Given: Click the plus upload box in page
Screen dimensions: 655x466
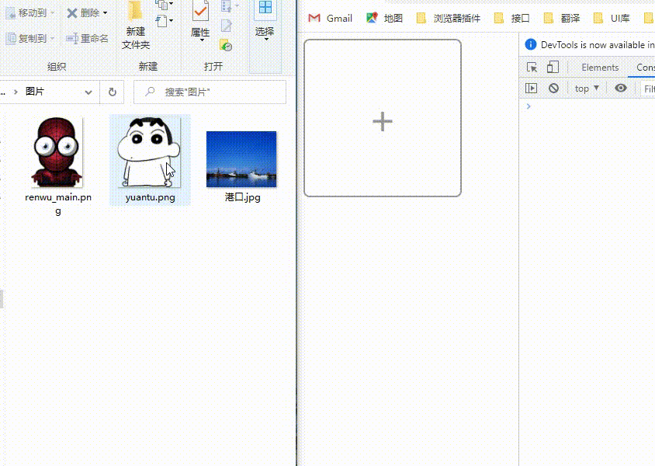Looking at the screenshot, I should coord(383,118).
